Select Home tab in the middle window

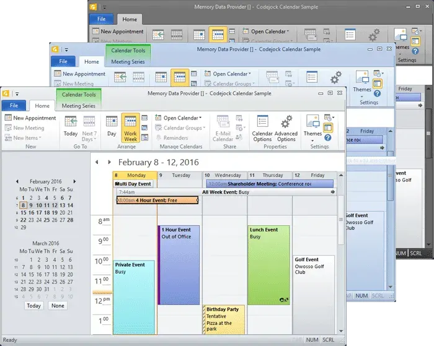91,62
